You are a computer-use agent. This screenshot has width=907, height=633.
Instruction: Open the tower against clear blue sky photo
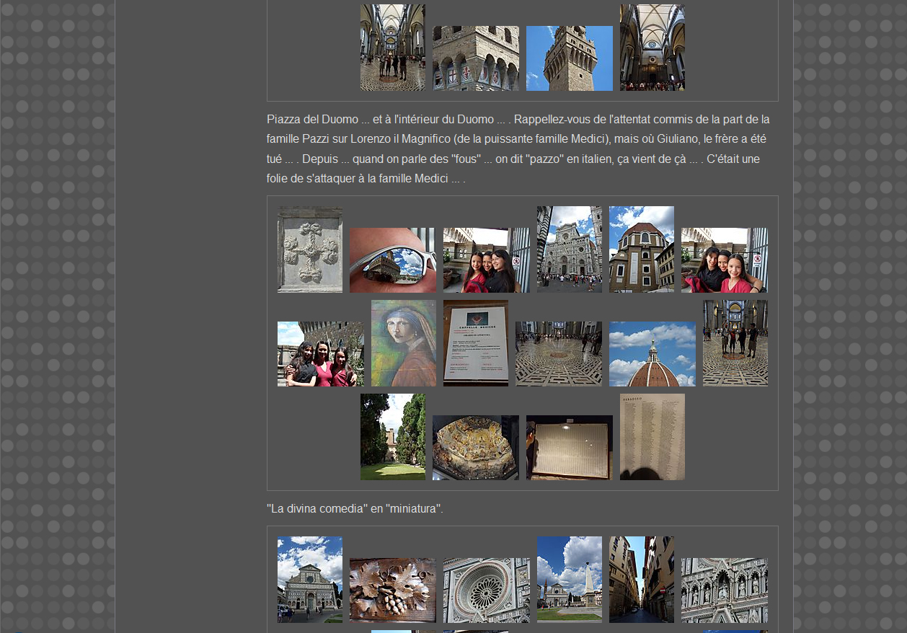click(x=569, y=58)
